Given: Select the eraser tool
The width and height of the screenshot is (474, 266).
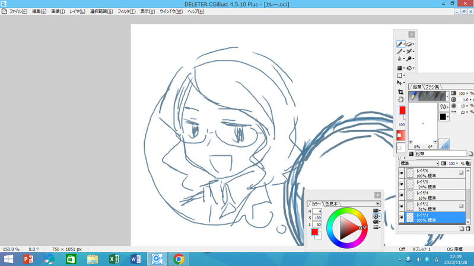Looking at the screenshot, I should click(x=409, y=44).
